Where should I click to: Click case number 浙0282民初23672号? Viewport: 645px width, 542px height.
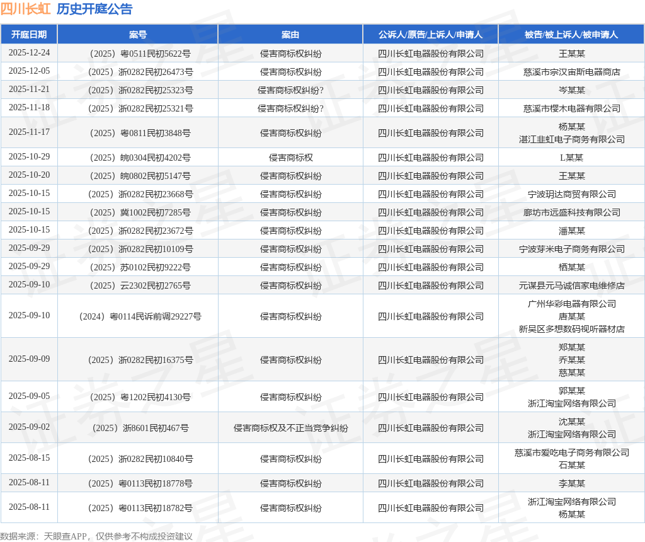coord(140,231)
